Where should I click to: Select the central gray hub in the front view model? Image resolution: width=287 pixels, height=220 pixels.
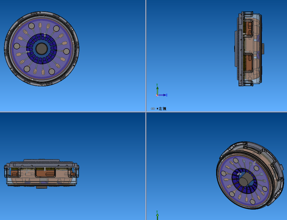coord(41,49)
